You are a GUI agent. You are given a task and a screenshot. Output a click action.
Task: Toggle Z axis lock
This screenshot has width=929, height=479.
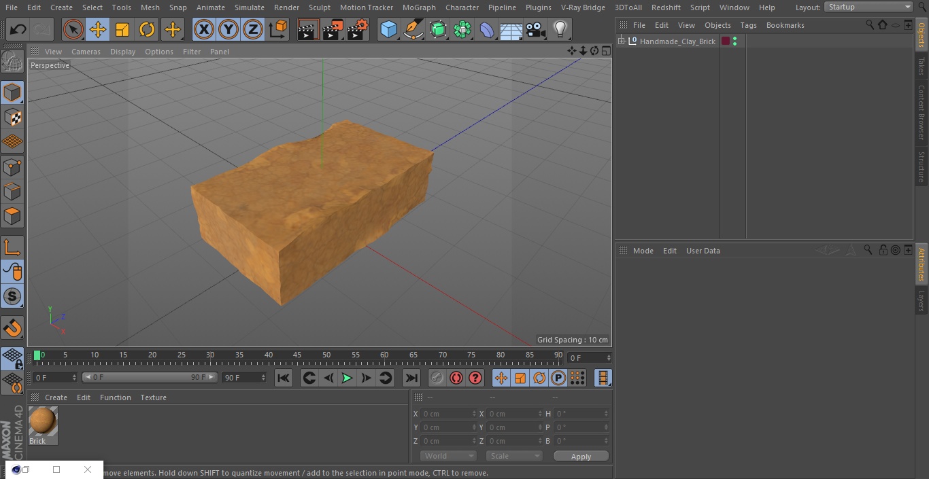[253, 30]
